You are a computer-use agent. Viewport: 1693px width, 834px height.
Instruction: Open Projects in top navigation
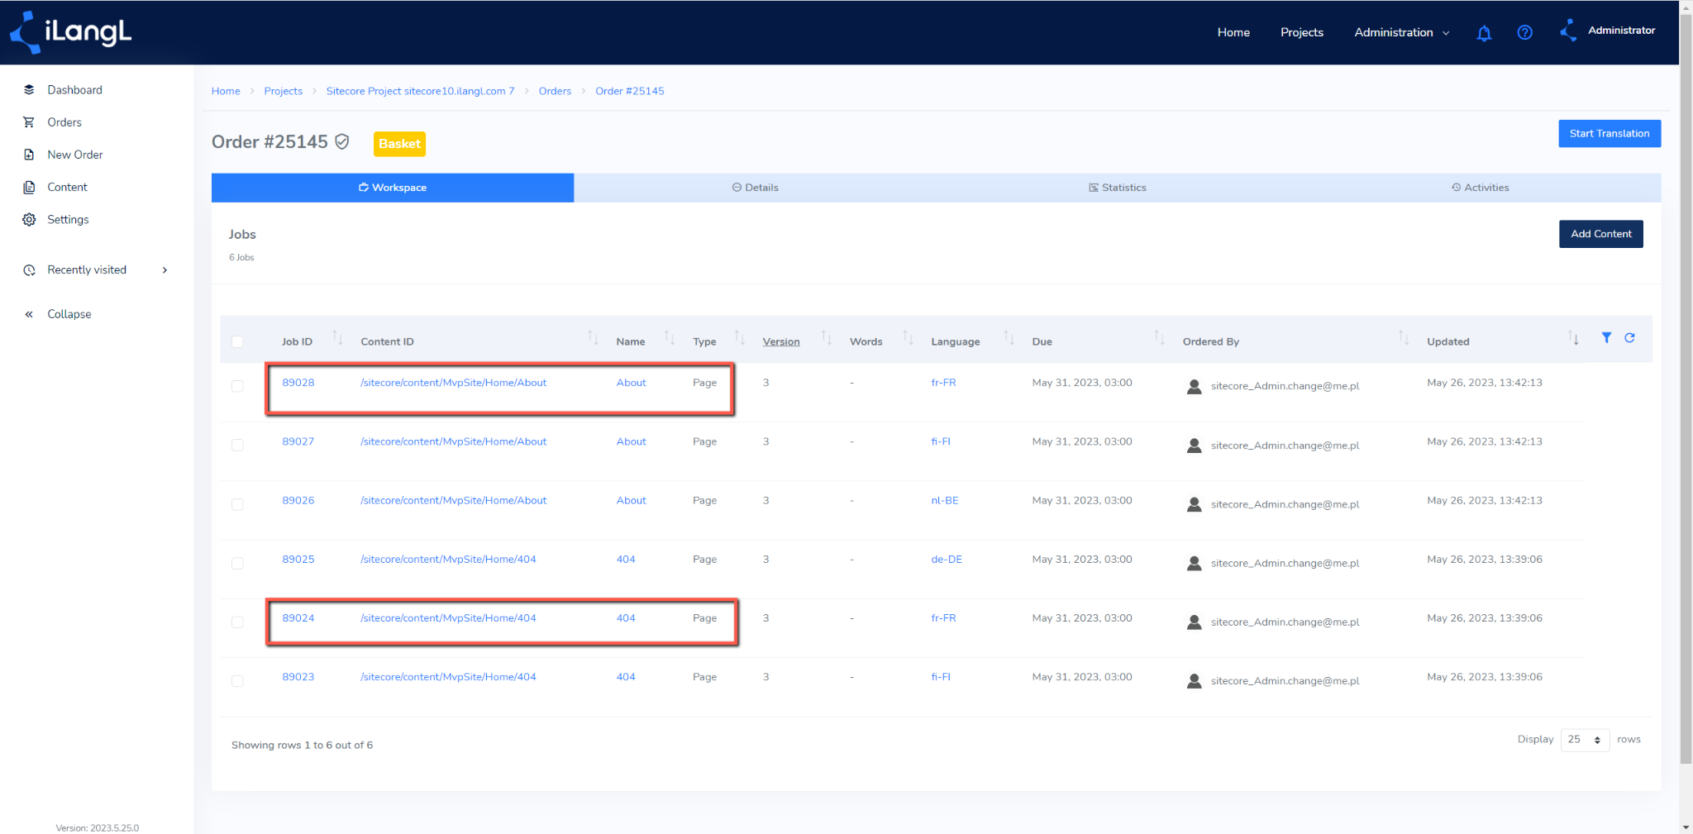tap(1302, 32)
